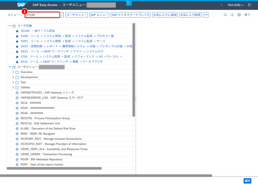Click transaction icon beside /IWFND/ERROR_LOG
The image size is (258, 185).
coord(17,98)
